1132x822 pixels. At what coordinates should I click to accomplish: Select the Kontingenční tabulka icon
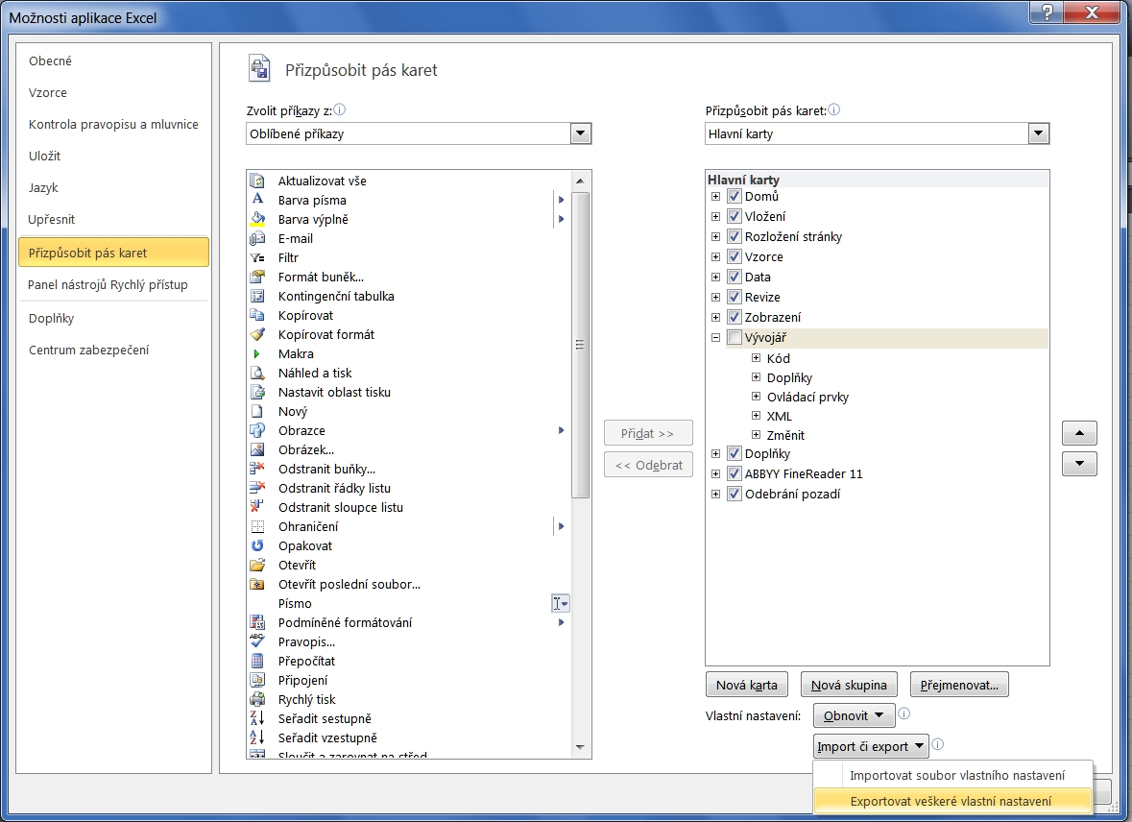click(x=257, y=296)
